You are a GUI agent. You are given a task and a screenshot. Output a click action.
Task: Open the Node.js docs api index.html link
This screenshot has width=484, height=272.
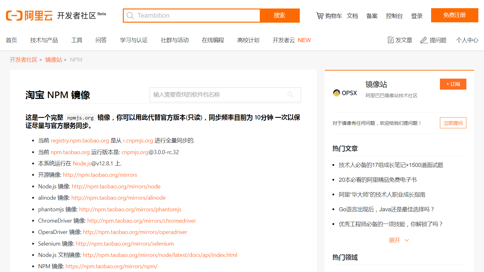(x=160, y=255)
